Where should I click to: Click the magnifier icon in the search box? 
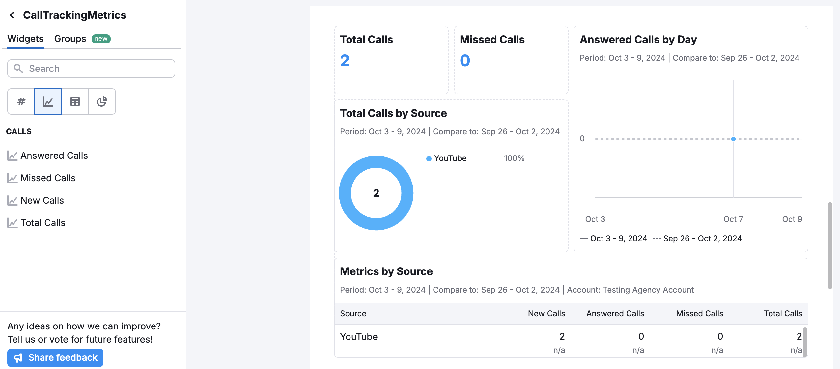(x=18, y=69)
